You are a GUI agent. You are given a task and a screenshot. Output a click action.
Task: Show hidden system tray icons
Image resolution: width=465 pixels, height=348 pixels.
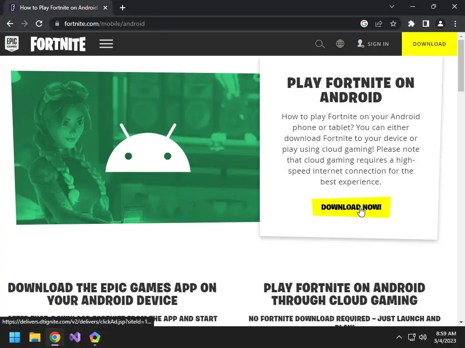pyautogui.click(x=399, y=337)
